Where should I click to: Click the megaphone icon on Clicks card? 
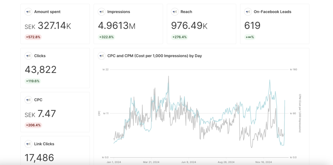[29, 56]
